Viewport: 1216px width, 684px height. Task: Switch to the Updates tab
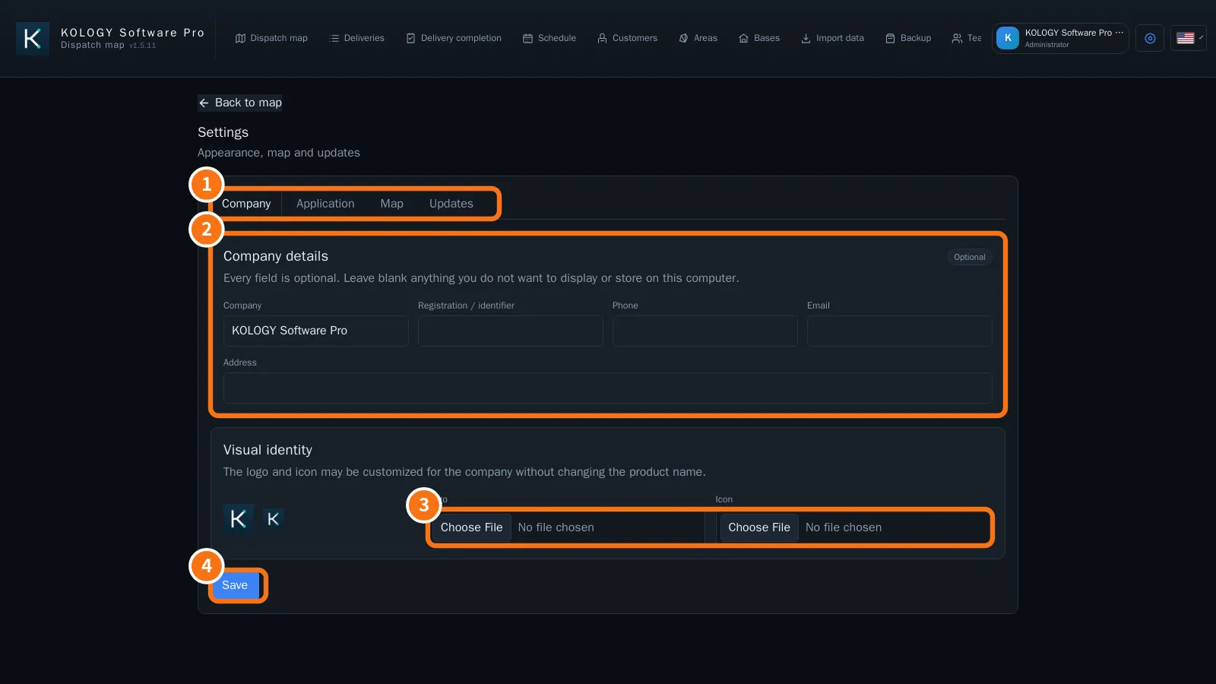(x=451, y=204)
